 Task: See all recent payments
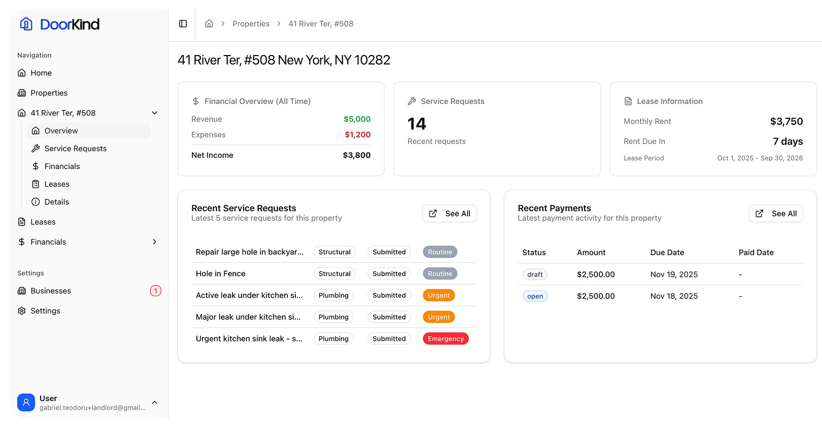(x=776, y=213)
